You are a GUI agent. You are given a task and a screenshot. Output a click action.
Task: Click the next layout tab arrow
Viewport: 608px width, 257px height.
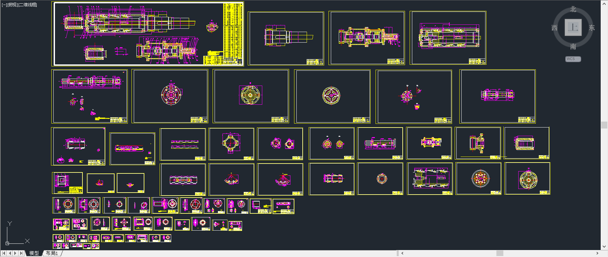16,253
